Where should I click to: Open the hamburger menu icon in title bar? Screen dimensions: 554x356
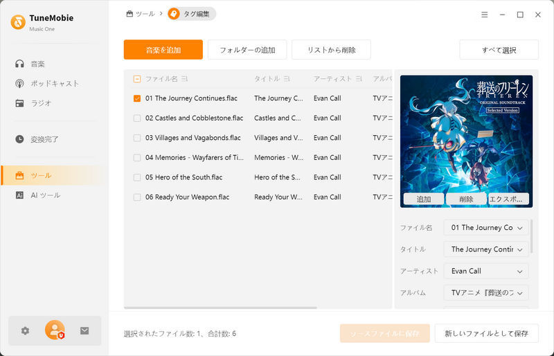[x=484, y=14]
